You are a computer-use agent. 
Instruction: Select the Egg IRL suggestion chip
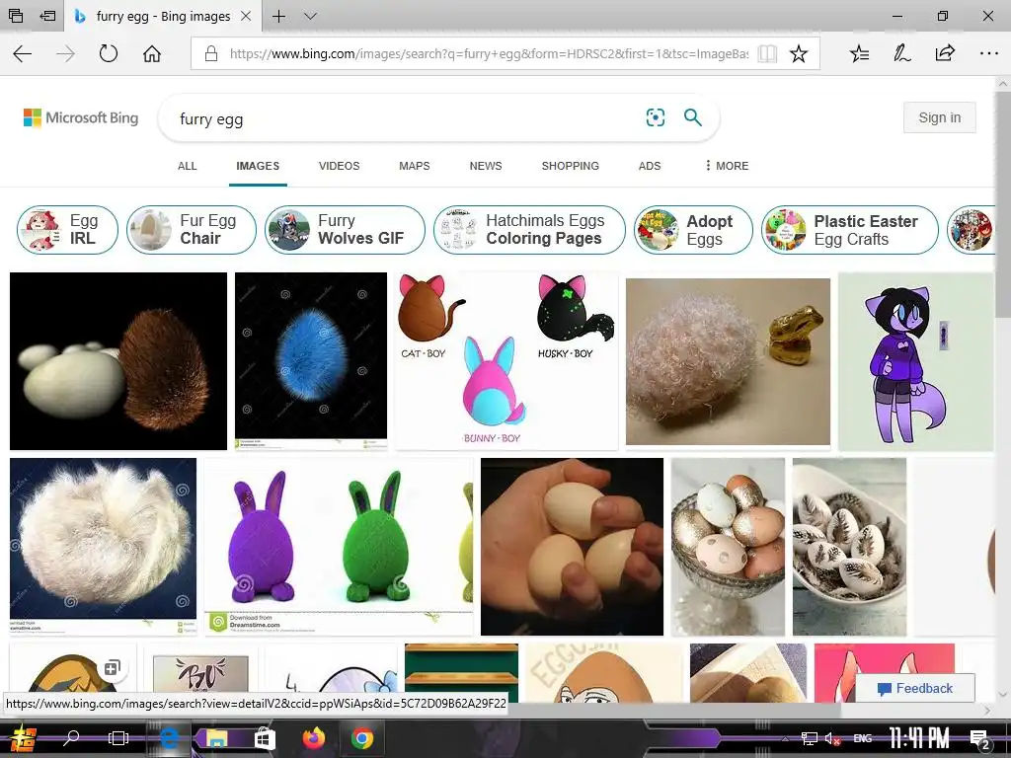pyautogui.click(x=68, y=229)
